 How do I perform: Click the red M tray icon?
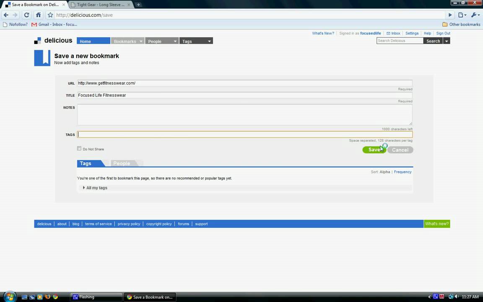pyautogui.click(x=442, y=297)
